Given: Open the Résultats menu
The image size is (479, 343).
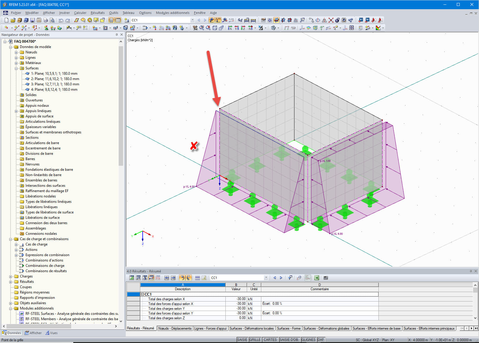Looking at the screenshot, I should click(x=98, y=13).
